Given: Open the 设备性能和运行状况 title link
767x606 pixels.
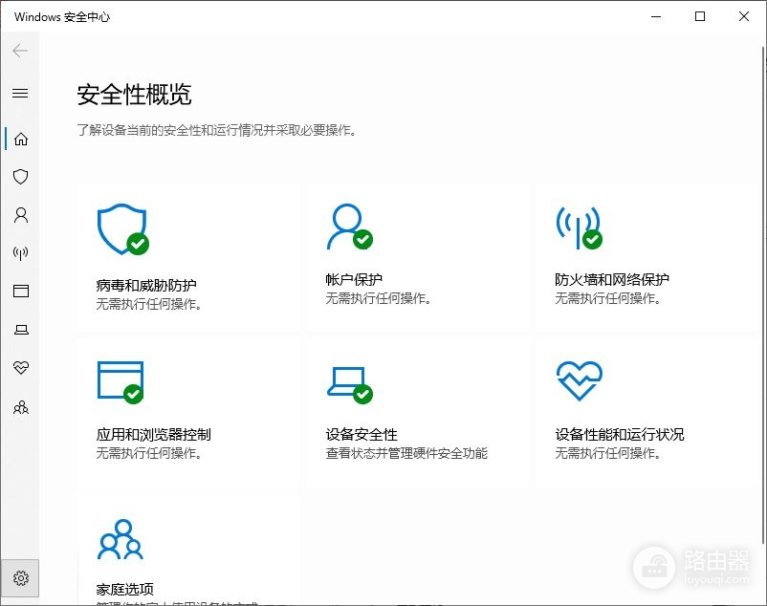Looking at the screenshot, I should coord(620,435).
